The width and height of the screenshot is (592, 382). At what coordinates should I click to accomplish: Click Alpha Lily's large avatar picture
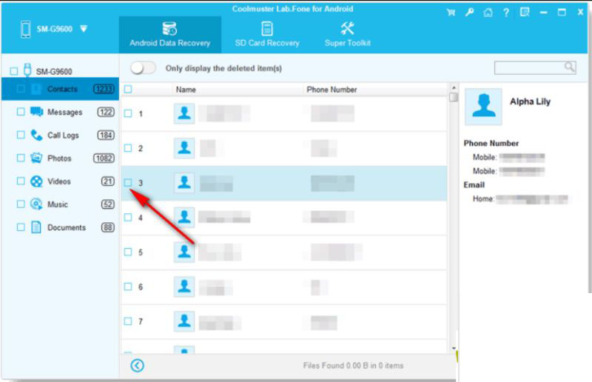(x=483, y=107)
